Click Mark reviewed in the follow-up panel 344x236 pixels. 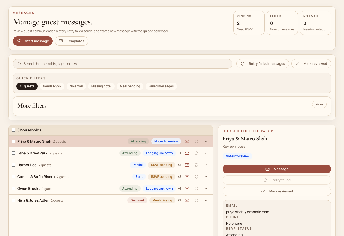(x=277, y=191)
